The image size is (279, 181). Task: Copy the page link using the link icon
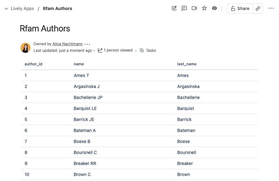click(258, 8)
